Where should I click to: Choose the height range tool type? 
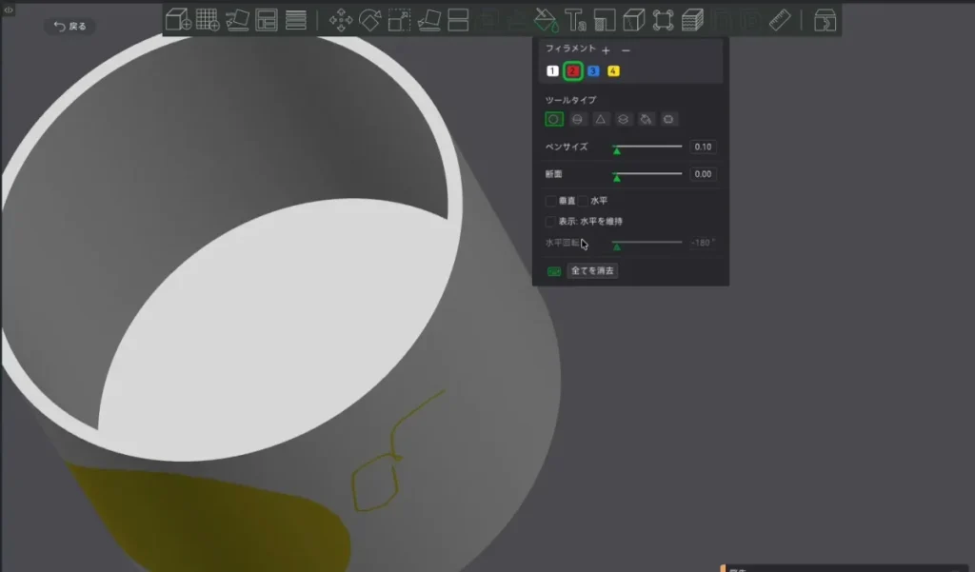623,119
